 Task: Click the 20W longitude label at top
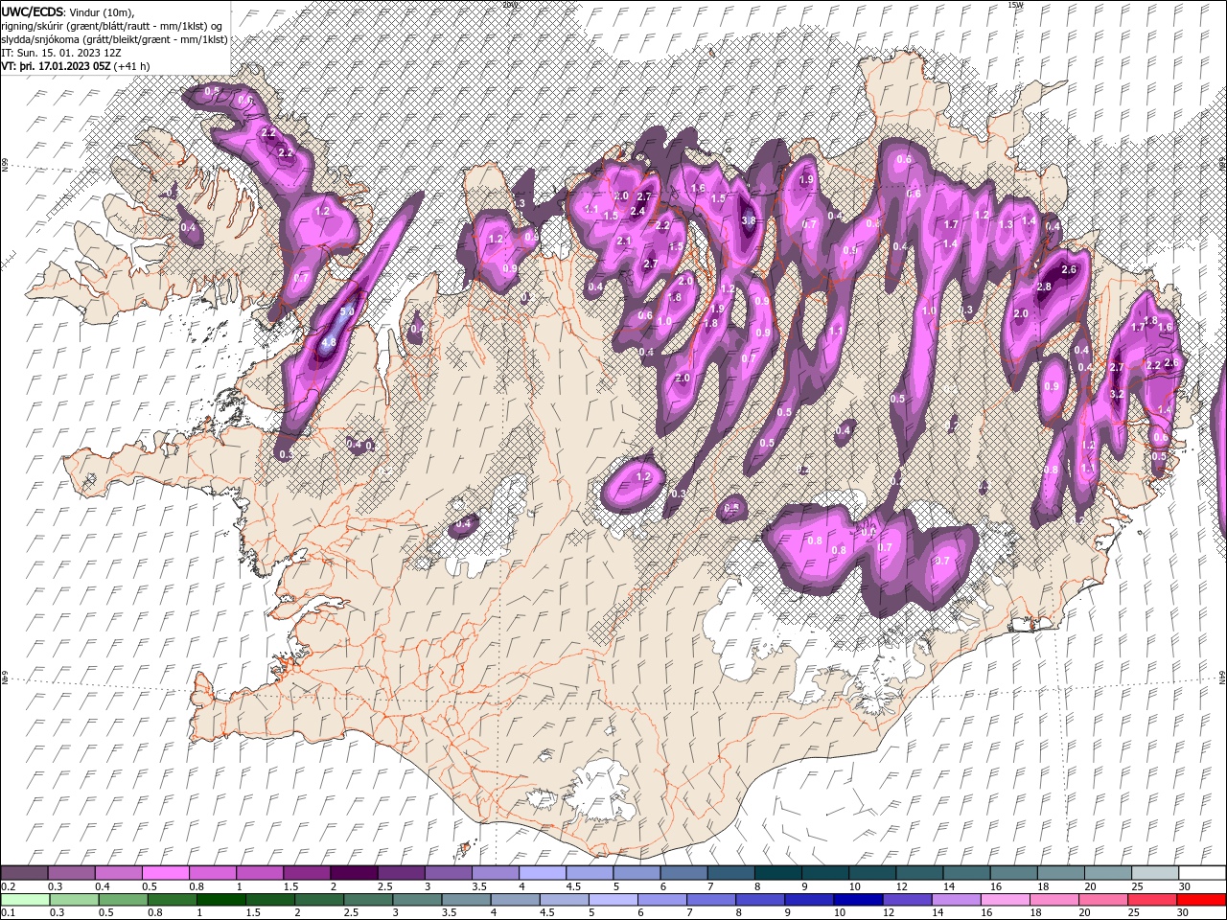click(509, 5)
